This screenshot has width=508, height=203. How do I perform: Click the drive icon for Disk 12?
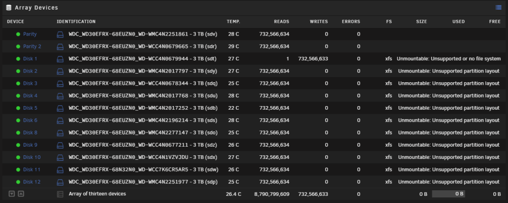(x=60, y=182)
